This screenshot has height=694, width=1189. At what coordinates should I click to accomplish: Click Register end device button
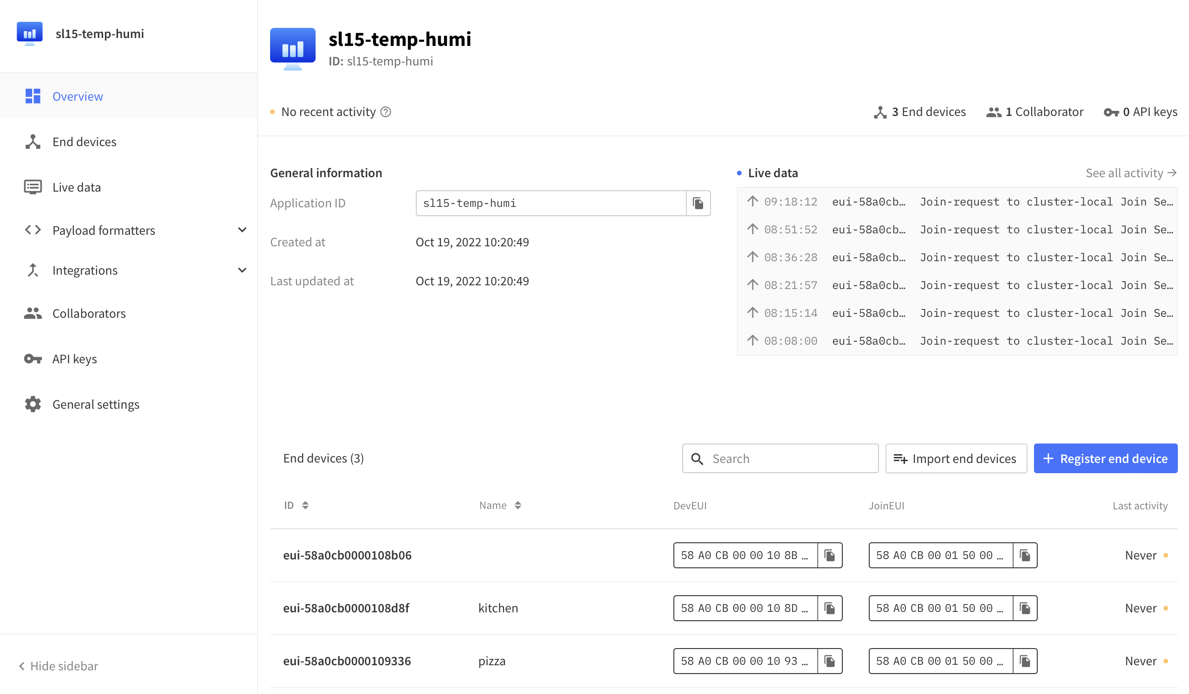pos(1105,458)
